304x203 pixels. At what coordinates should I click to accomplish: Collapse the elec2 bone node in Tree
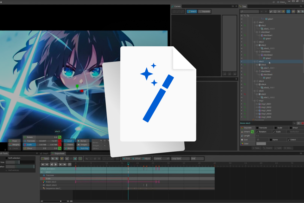point(255,42)
